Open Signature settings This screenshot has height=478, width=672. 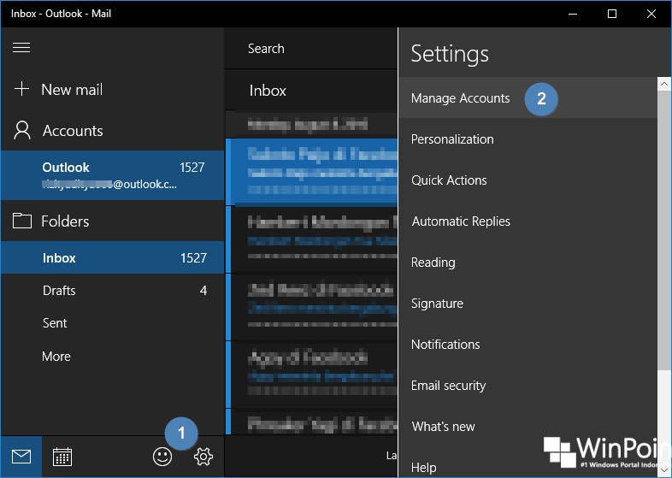(528, 304)
